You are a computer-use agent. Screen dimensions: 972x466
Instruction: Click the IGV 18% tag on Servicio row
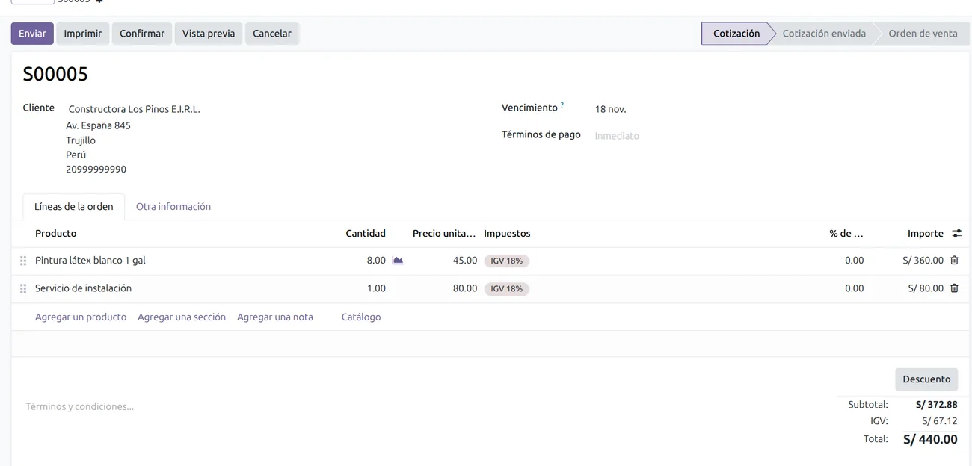pos(507,289)
